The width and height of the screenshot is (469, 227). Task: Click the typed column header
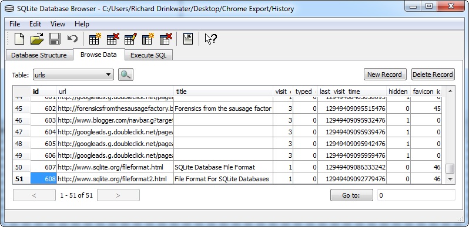point(305,92)
